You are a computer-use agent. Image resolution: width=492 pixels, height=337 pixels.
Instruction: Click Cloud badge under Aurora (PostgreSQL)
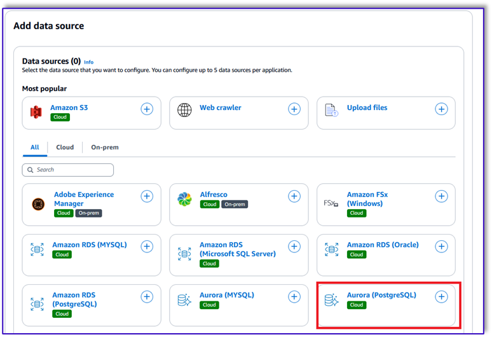(x=357, y=305)
